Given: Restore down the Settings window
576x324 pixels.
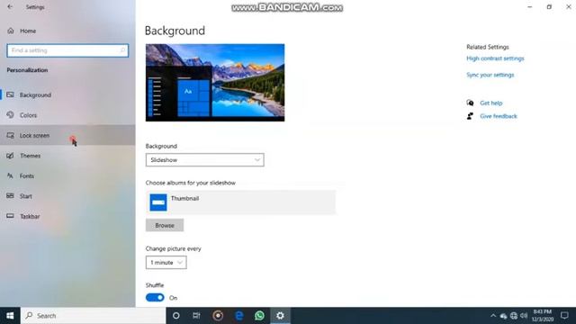Looking at the screenshot, I should tap(549, 6).
